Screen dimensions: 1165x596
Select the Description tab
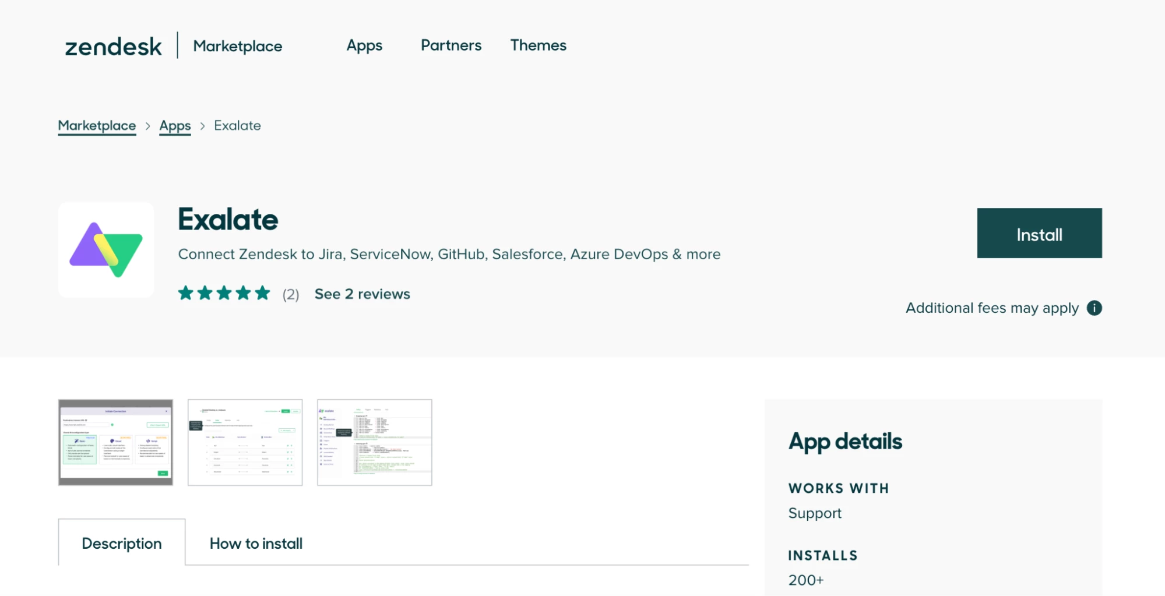coord(122,543)
